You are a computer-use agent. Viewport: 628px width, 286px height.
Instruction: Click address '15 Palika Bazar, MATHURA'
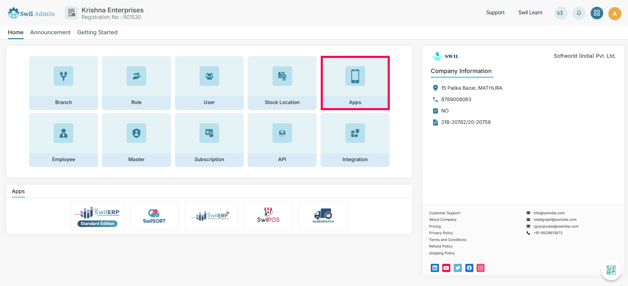(472, 88)
